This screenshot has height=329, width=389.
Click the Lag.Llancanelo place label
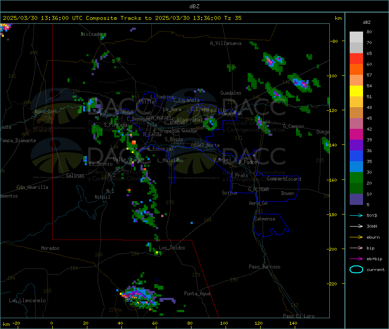tap(27, 300)
